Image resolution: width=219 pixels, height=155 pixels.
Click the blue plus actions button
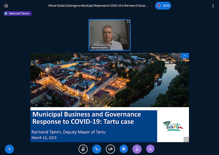[9, 149]
